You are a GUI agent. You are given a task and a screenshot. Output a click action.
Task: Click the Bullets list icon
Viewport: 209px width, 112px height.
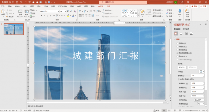point(80,11)
